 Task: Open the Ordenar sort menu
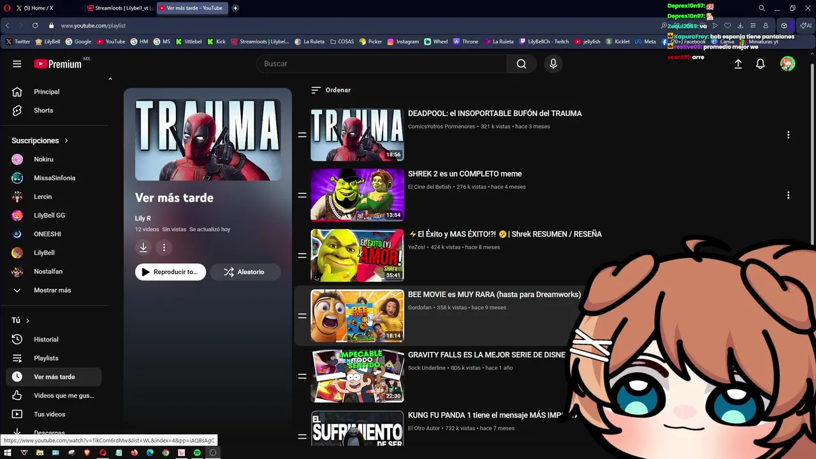point(331,90)
